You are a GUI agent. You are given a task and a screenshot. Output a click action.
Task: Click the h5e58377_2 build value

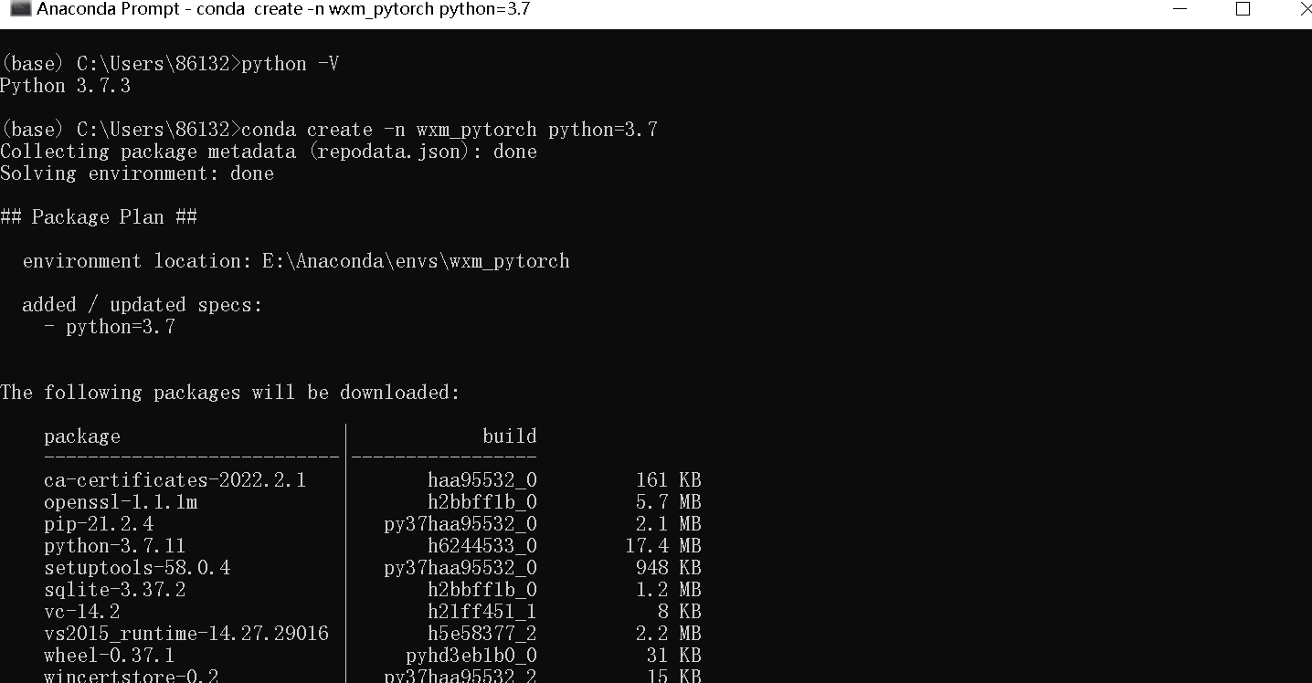coord(482,634)
